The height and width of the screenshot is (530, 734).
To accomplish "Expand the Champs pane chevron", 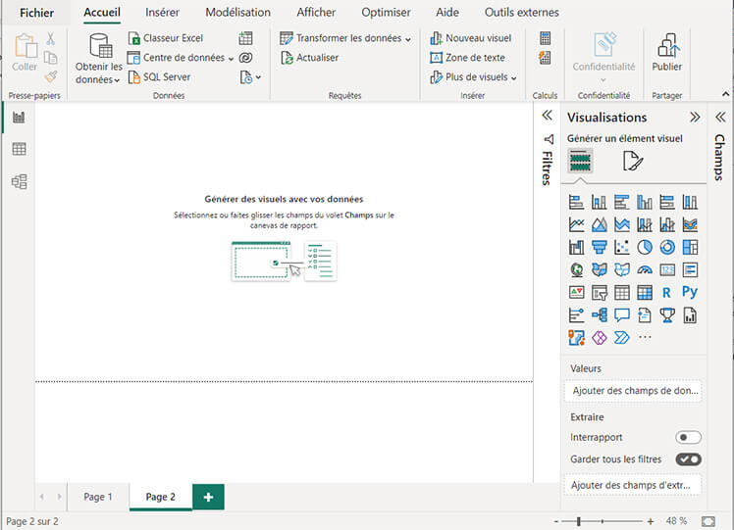I will click(x=720, y=117).
